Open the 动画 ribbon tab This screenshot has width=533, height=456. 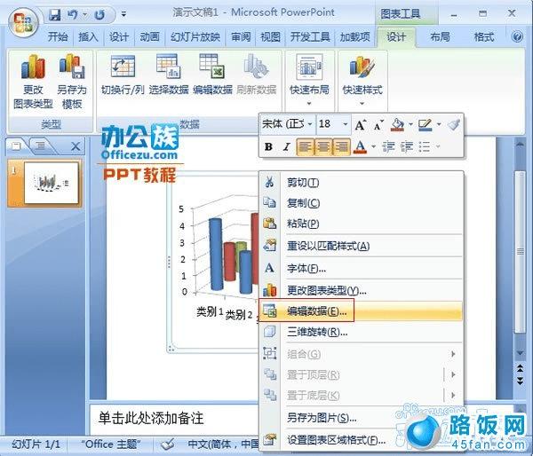pos(149,36)
